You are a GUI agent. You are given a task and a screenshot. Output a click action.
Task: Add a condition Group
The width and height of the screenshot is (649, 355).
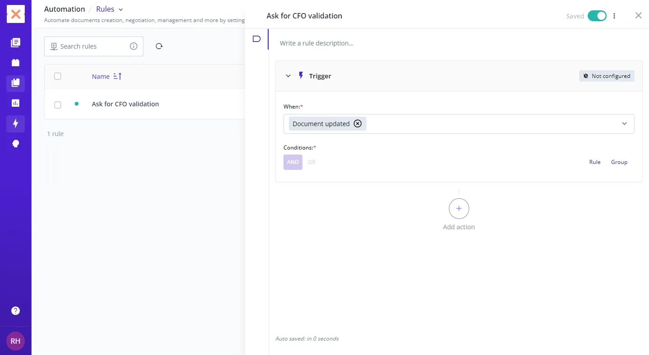point(619,162)
